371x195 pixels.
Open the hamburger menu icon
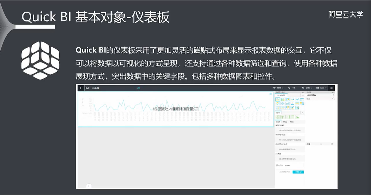pyautogui.click(x=332, y=88)
